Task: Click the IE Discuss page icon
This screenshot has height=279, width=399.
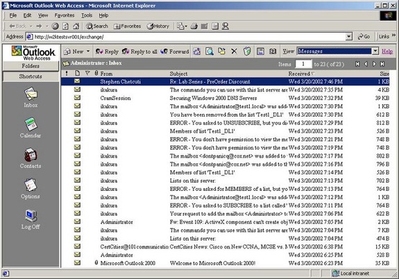Action: [x=215, y=26]
